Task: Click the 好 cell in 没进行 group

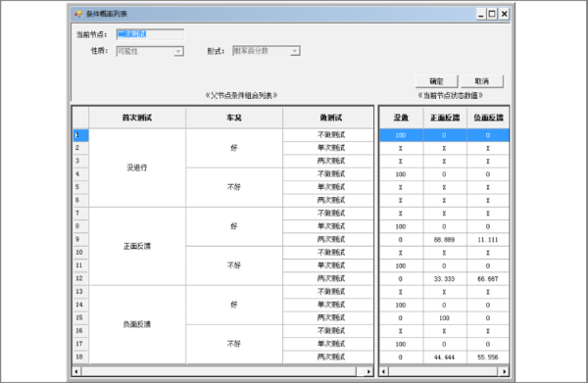Action: pos(234,148)
